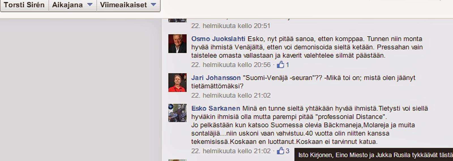Open Esko Sarkanen's motorcycle avatar
Image resolution: width=453 pixels, height=161 pixels.
(178, 113)
